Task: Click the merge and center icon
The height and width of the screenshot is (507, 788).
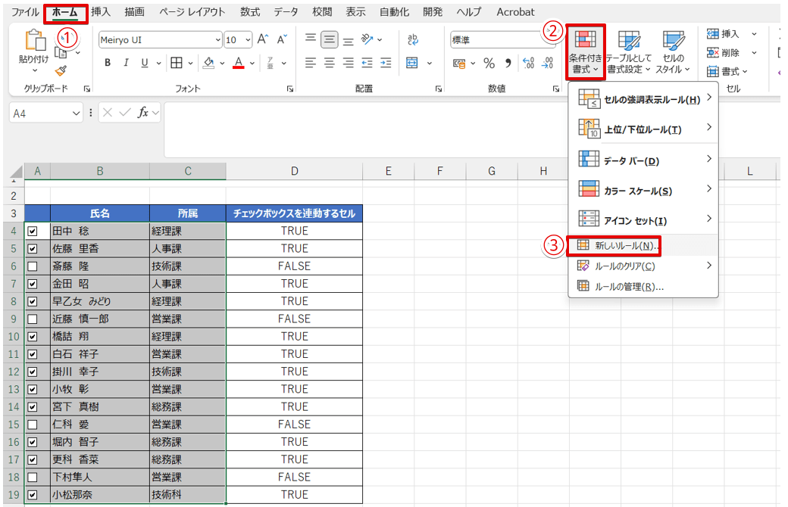Action: click(412, 63)
